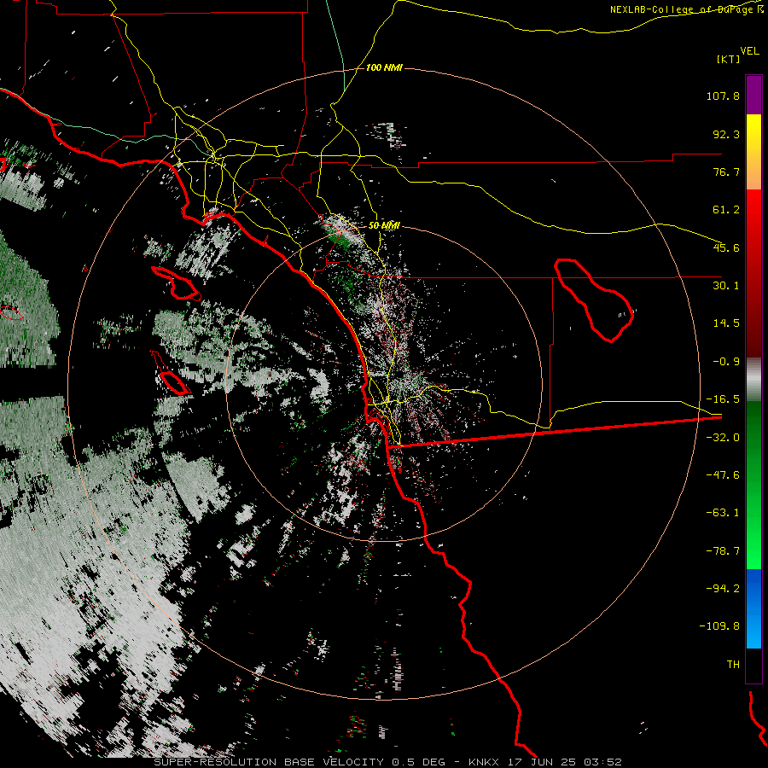Pick the purple segment of the velocity color bar
The height and width of the screenshot is (768, 768).
click(x=753, y=95)
